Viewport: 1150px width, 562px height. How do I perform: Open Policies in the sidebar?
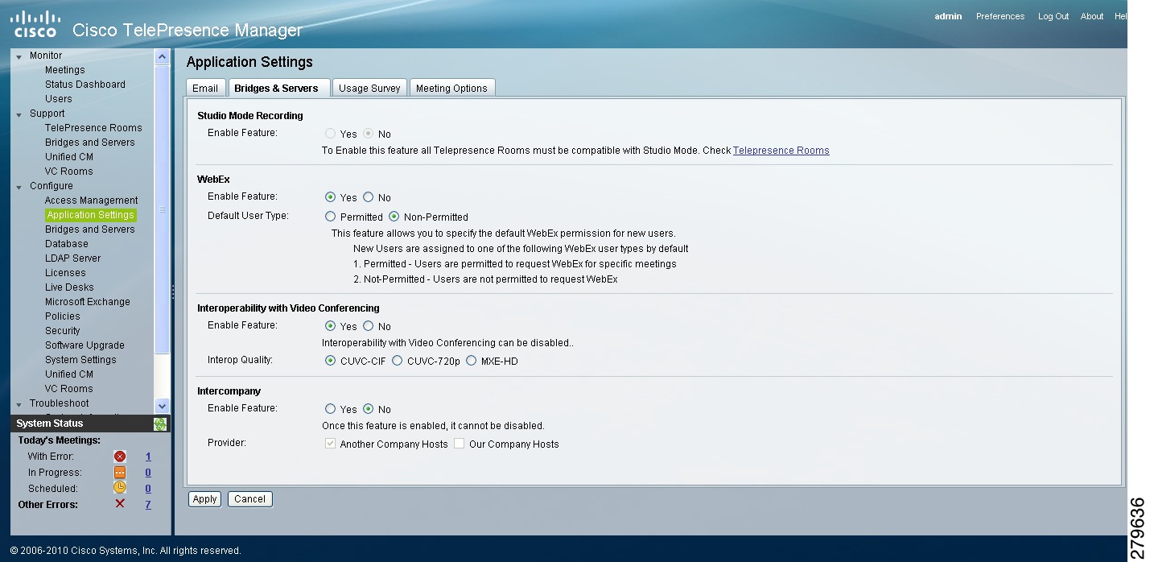[x=63, y=316]
